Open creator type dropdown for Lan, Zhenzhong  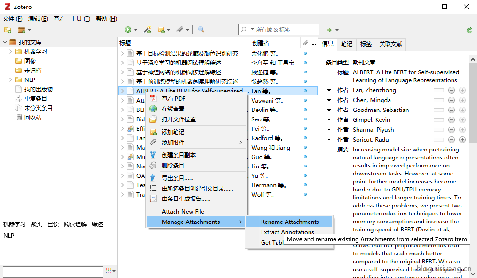pos(329,90)
